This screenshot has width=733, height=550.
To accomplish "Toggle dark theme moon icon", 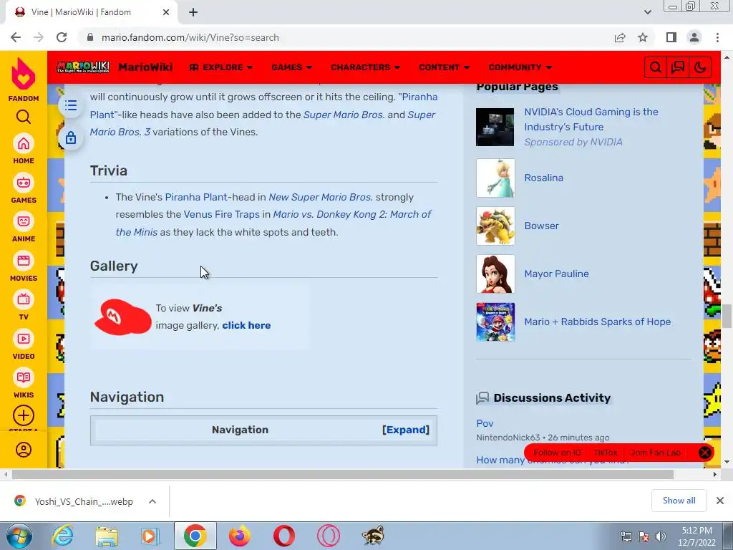I will [700, 67].
